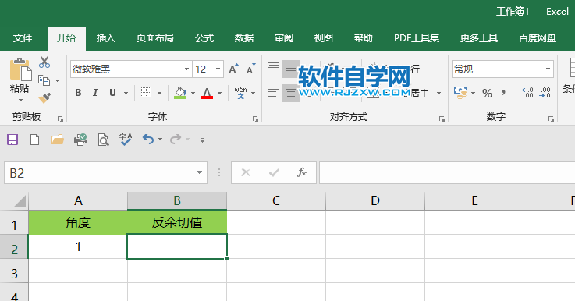Switch to 审阅 tab
Viewport: 575px width, 301px height.
pyautogui.click(x=284, y=37)
